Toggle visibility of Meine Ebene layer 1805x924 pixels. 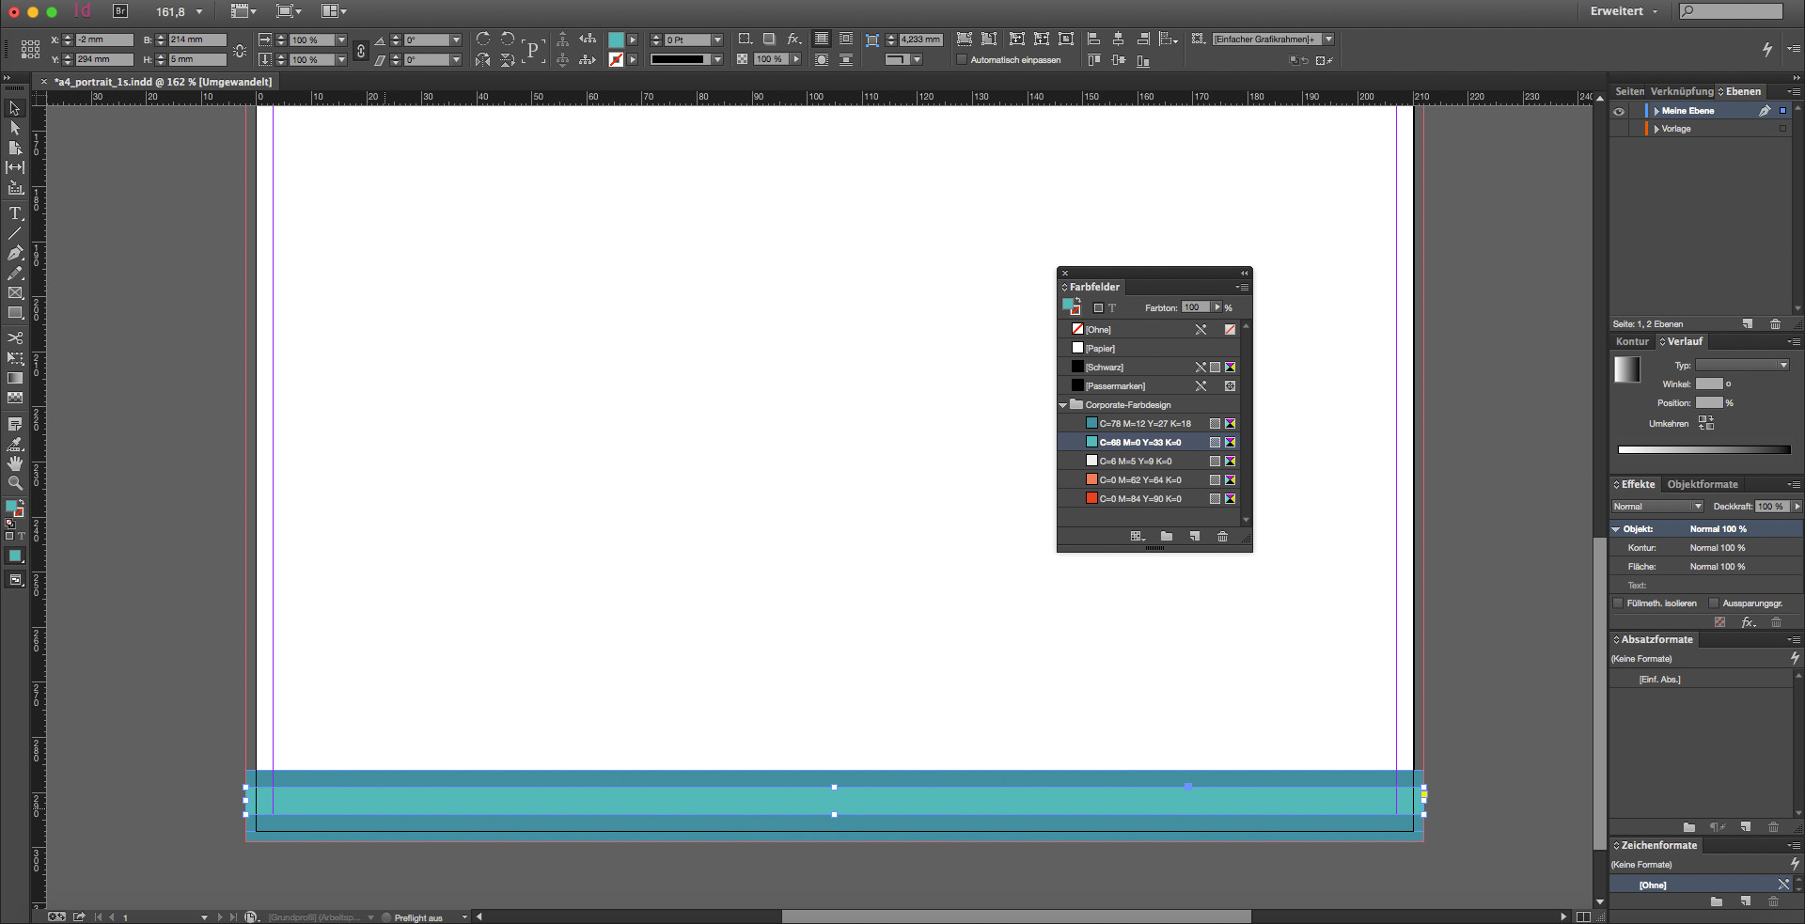tap(1619, 111)
